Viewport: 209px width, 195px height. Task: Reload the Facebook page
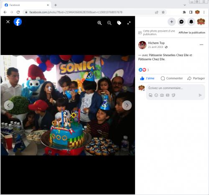18,12
